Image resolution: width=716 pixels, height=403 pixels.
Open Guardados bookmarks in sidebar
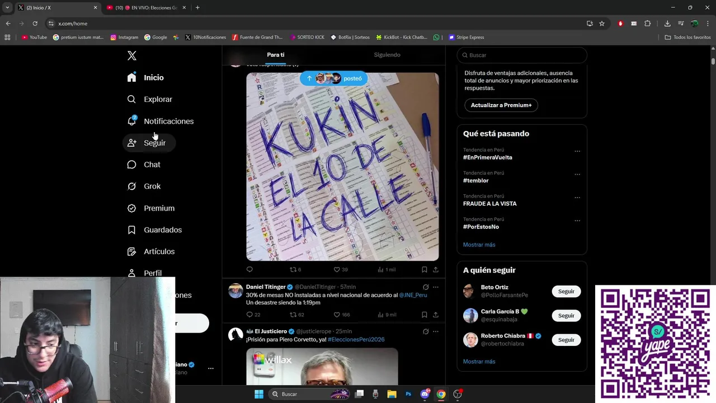[x=155, y=230]
